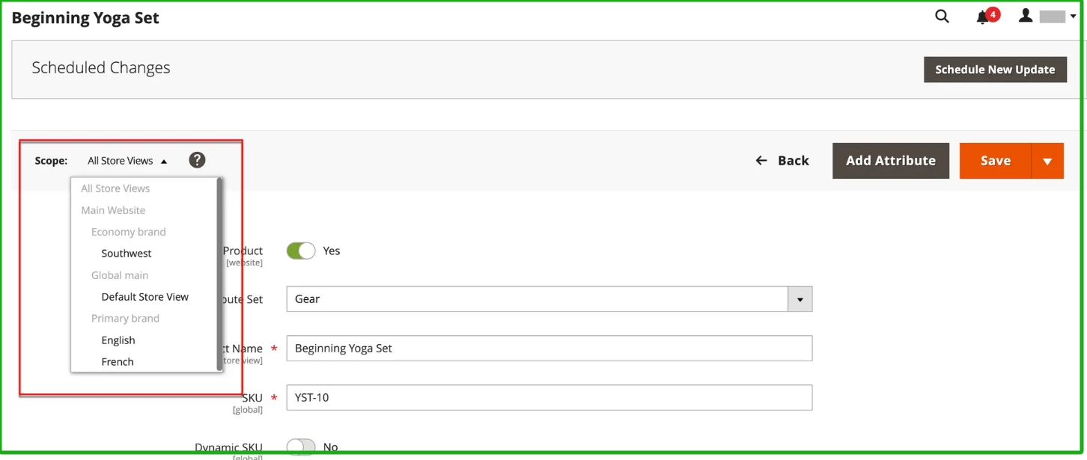Viewport: 1087px width, 460px height.
Task: Click the scope help question mark icon
Action: 197,160
